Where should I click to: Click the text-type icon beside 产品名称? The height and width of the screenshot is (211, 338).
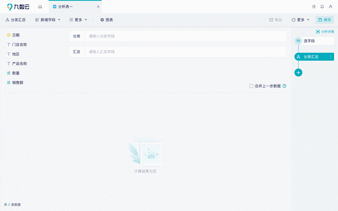click(9, 64)
